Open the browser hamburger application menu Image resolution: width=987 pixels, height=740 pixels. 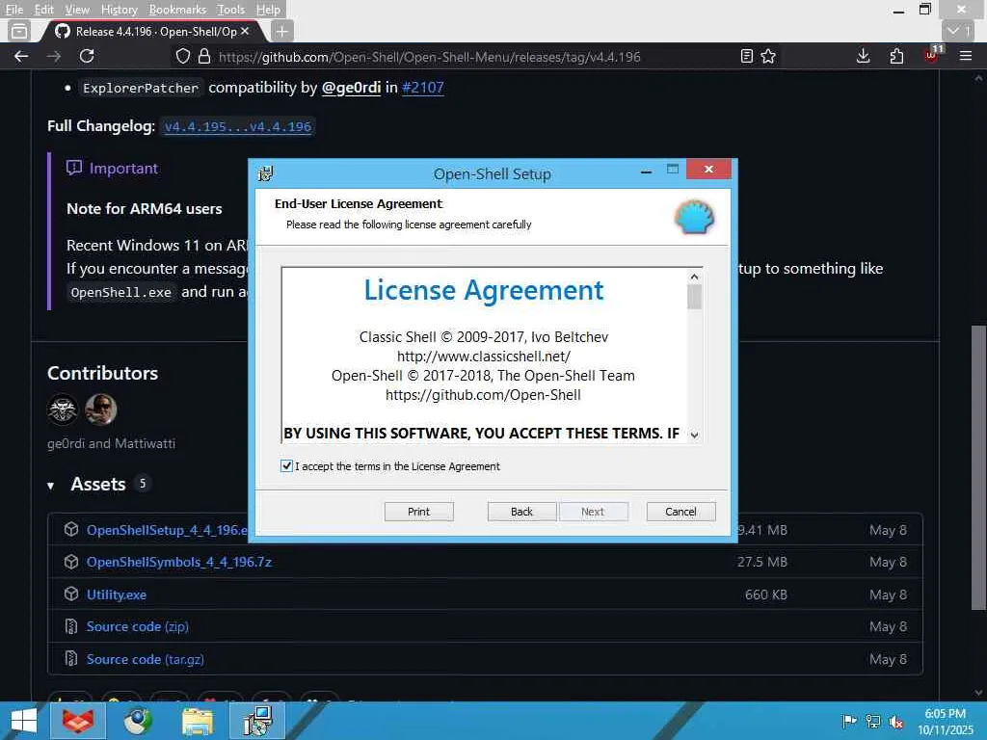(x=966, y=57)
